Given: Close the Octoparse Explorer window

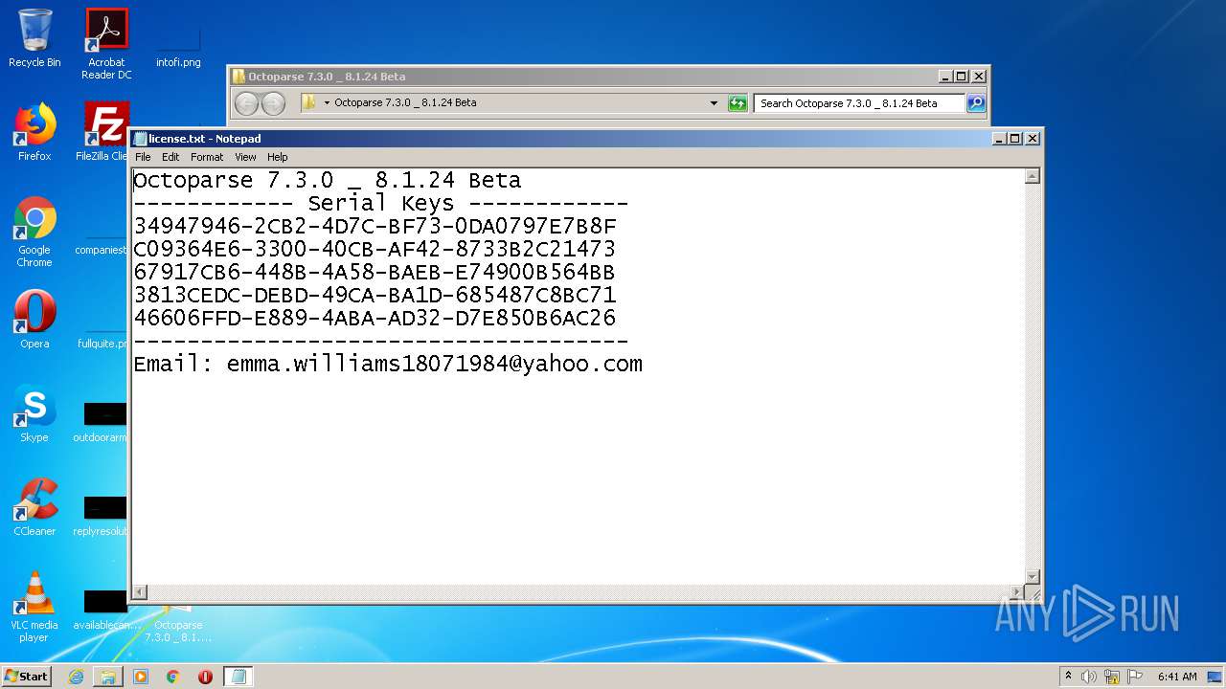Looking at the screenshot, I should 978,77.
